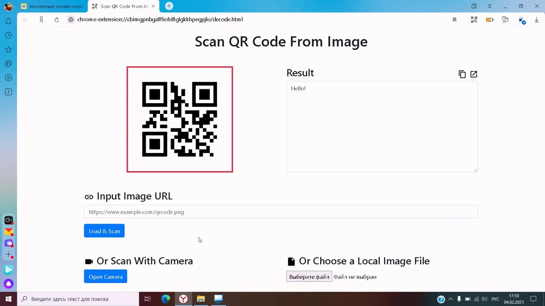Viewport: 545px width, 306px height.
Task: Open Yandex Mail icon in sidebar
Action: coord(9,232)
